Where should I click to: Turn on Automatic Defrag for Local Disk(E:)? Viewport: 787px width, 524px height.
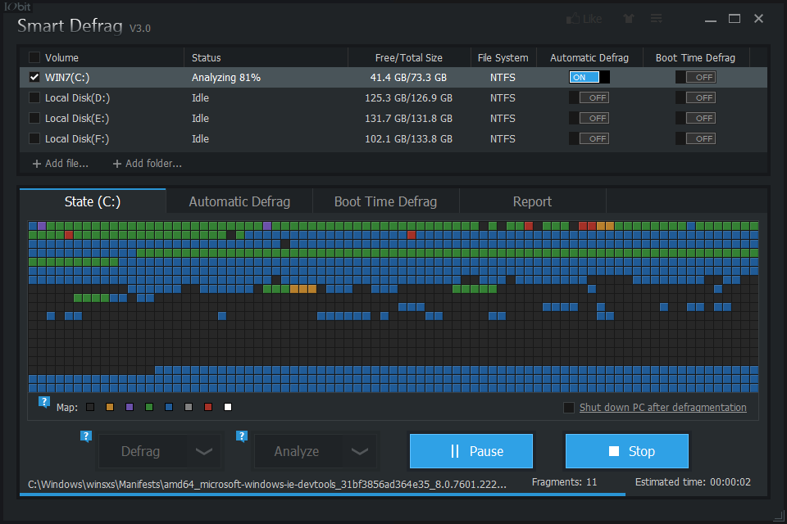coord(589,119)
